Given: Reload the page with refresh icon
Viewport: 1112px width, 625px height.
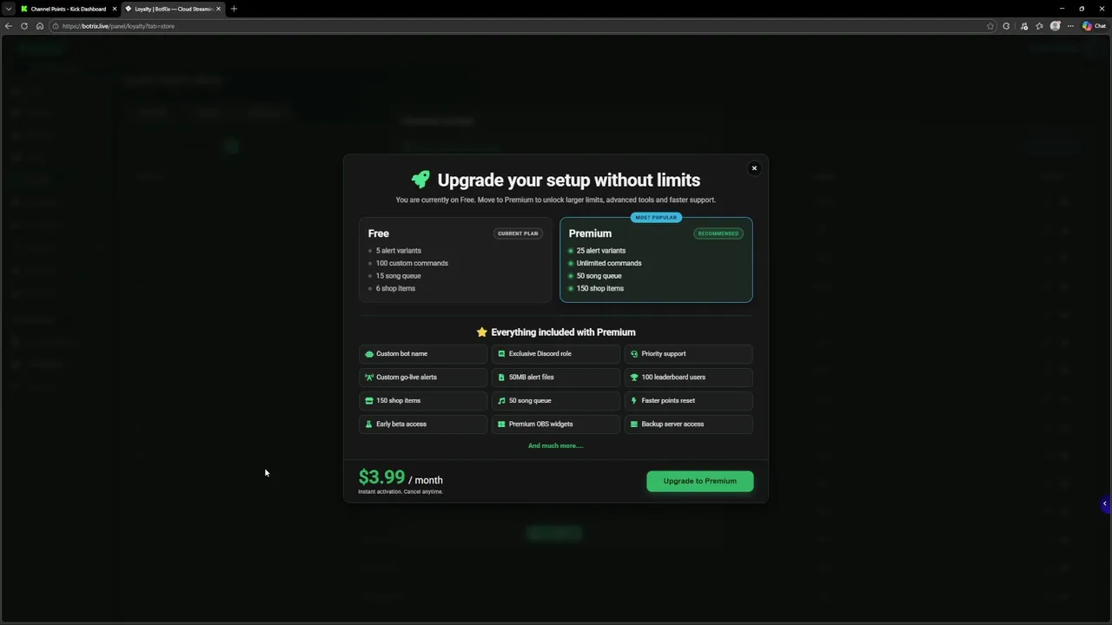Looking at the screenshot, I should coord(24,26).
